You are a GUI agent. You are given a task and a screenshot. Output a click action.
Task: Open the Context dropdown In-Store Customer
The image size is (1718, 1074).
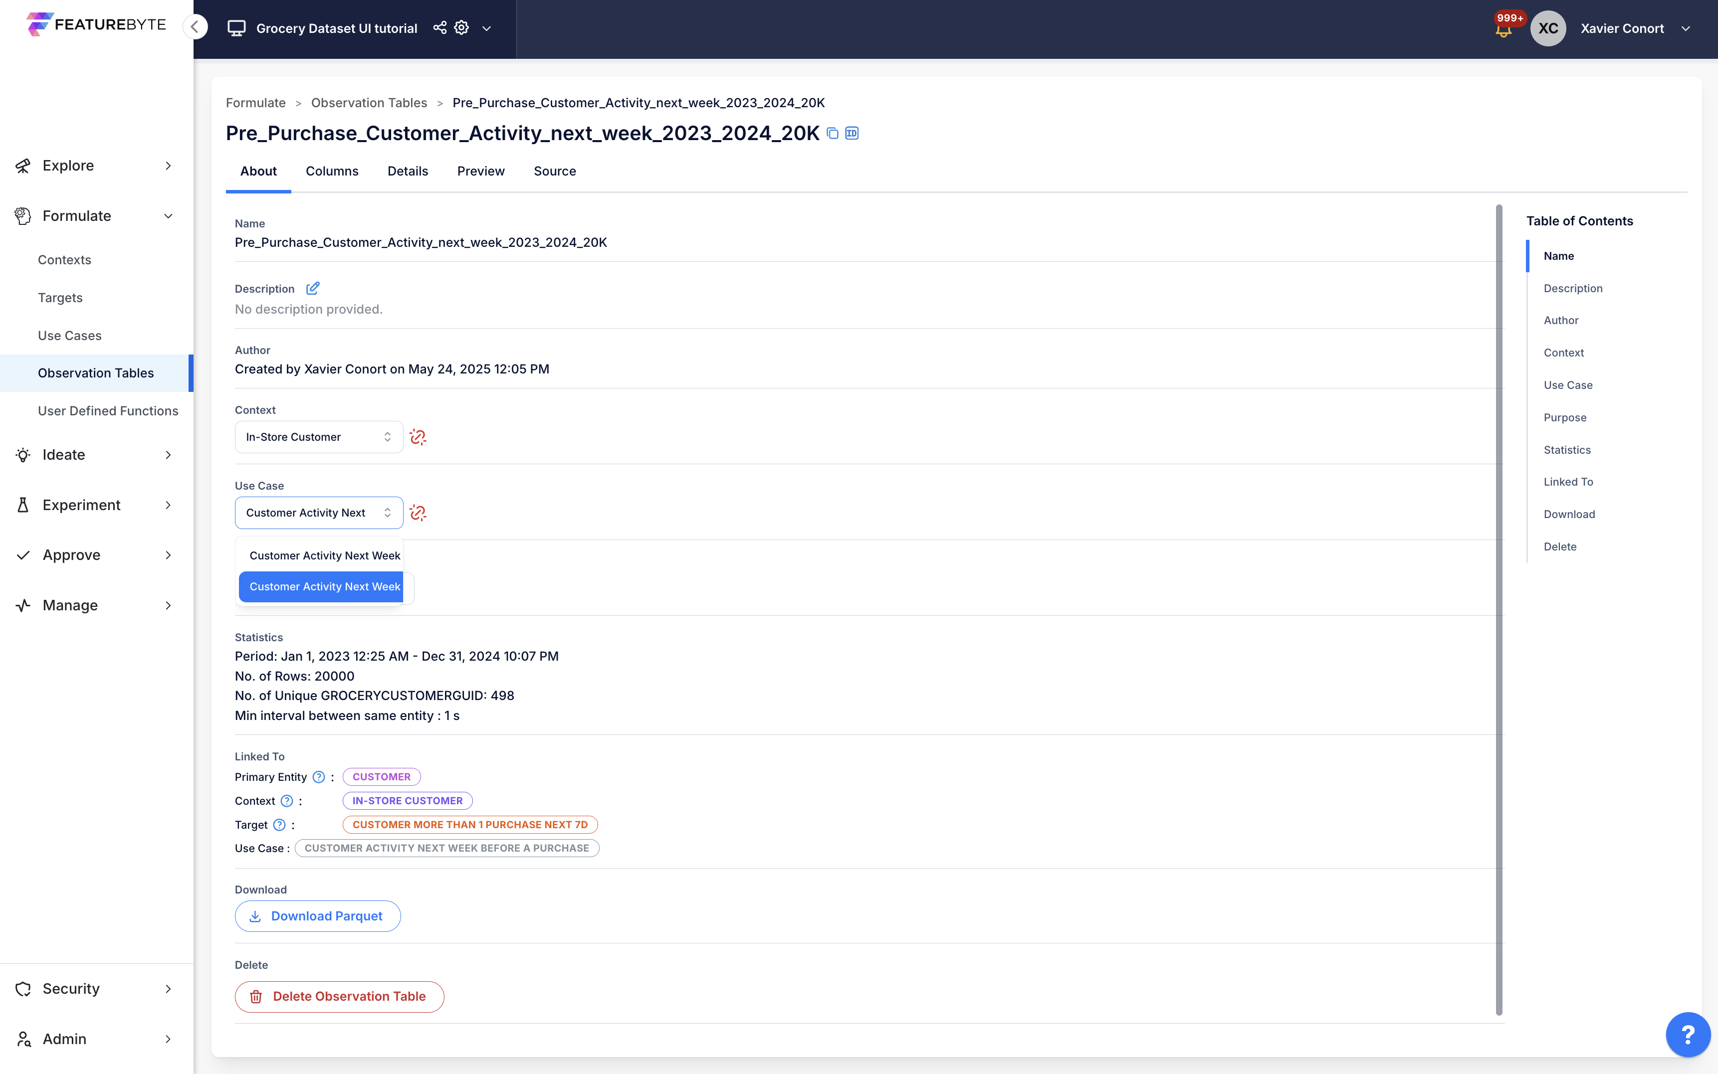(x=319, y=437)
